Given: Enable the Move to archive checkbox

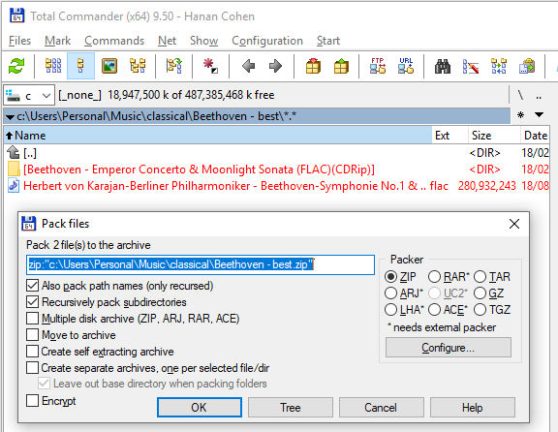Looking at the screenshot, I should coord(32,335).
